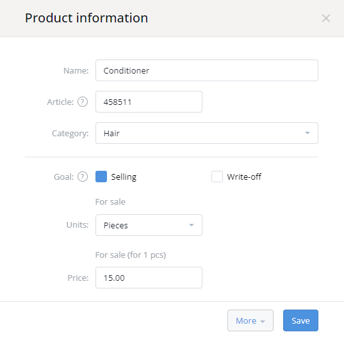
Task: Click the Write-off label text
Action: pyautogui.click(x=244, y=177)
